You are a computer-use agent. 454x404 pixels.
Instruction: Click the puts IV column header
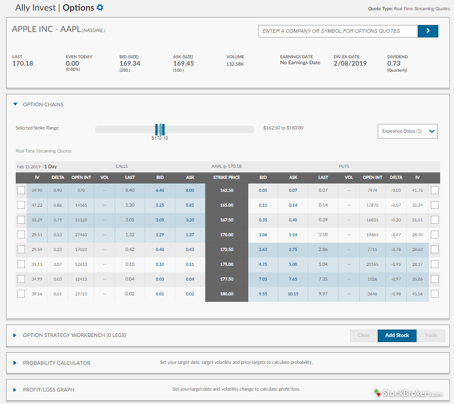click(x=417, y=178)
